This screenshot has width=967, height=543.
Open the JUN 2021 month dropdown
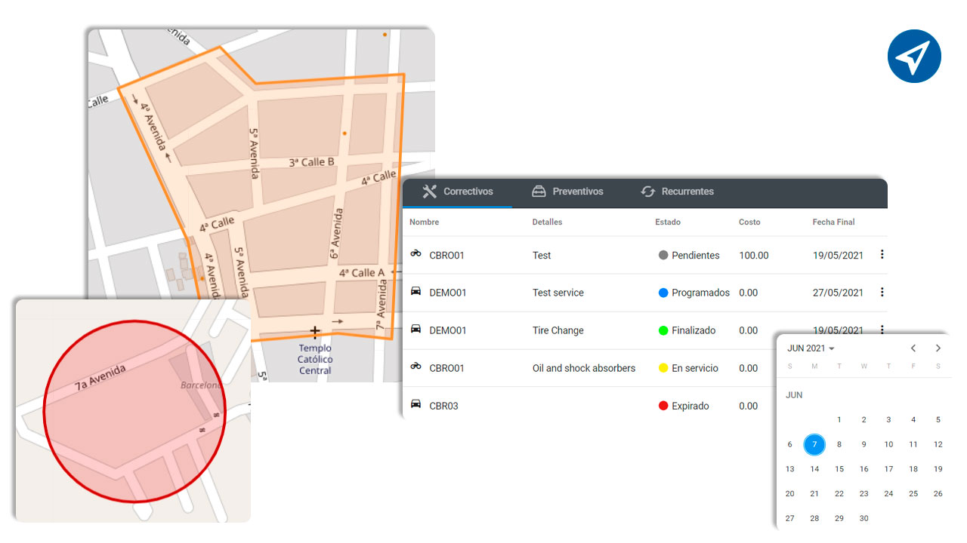coord(811,348)
